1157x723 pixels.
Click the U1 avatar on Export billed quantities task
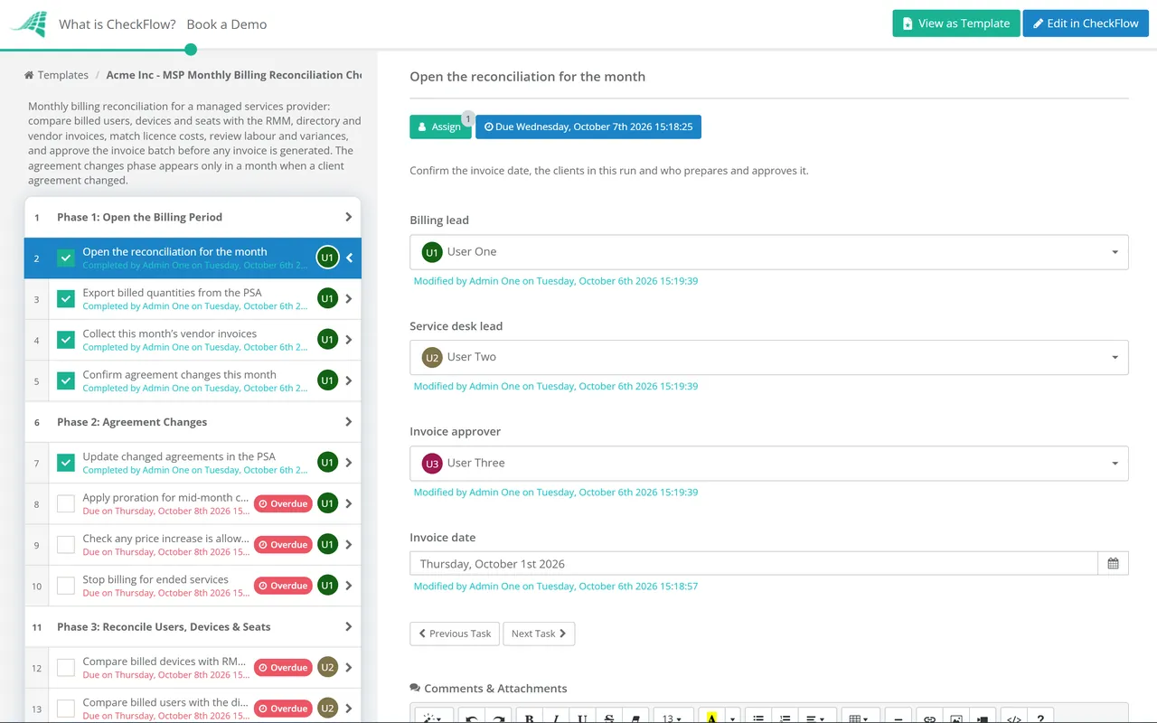coord(327,298)
